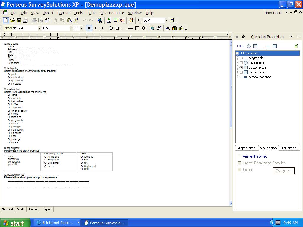Screen dimensions: 303x227
Task: Tick the mozzarella topping checkbox
Action: (9, 98)
